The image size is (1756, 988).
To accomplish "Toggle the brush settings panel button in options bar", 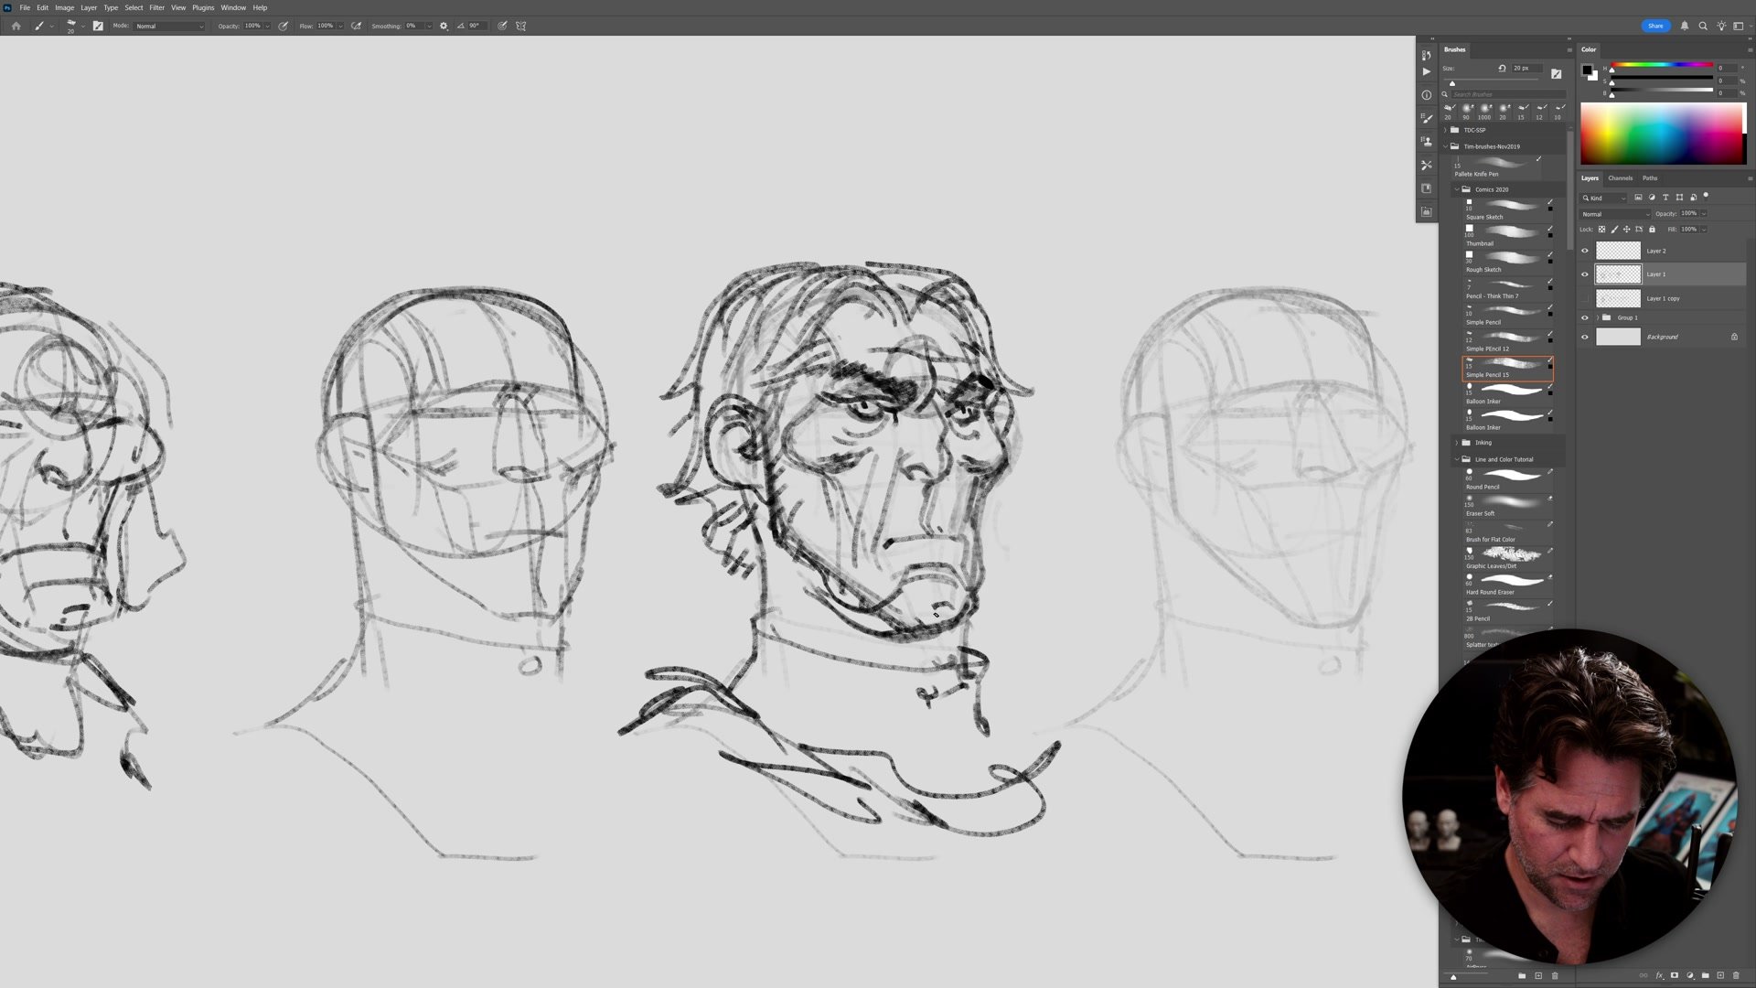I will [98, 26].
